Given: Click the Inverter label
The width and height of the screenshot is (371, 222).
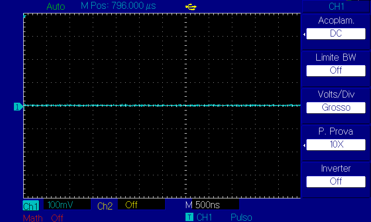Looking at the screenshot, I should [x=336, y=168].
